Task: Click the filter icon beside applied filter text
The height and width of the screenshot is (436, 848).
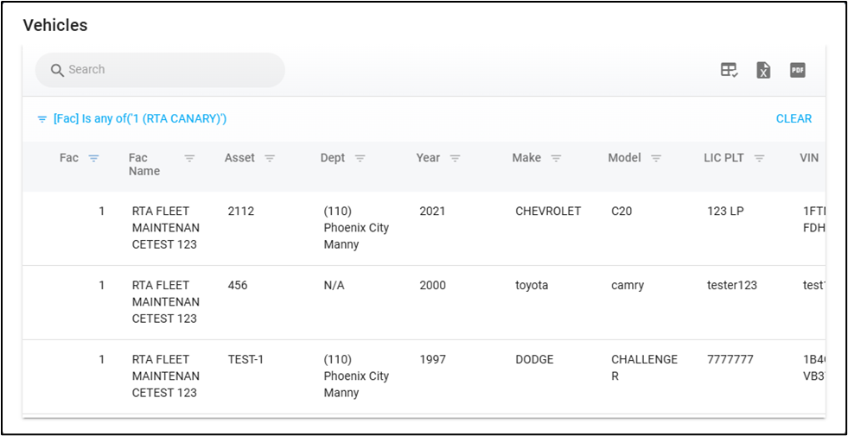Action: (42, 119)
